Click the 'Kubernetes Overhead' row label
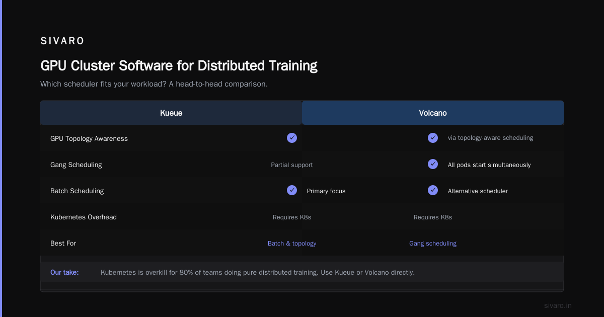The width and height of the screenshot is (604, 317). pyautogui.click(x=84, y=217)
